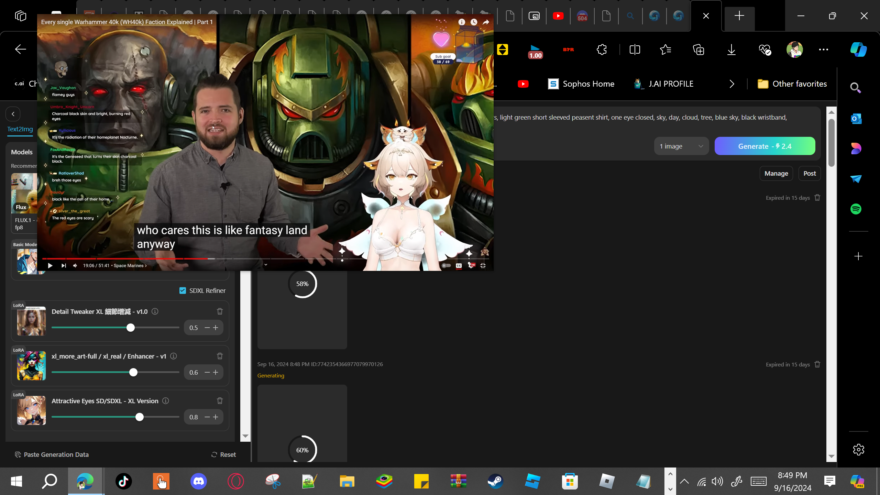
Task: Open video share arrow icon
Action: pyautogui.click(x=486, y=22)
